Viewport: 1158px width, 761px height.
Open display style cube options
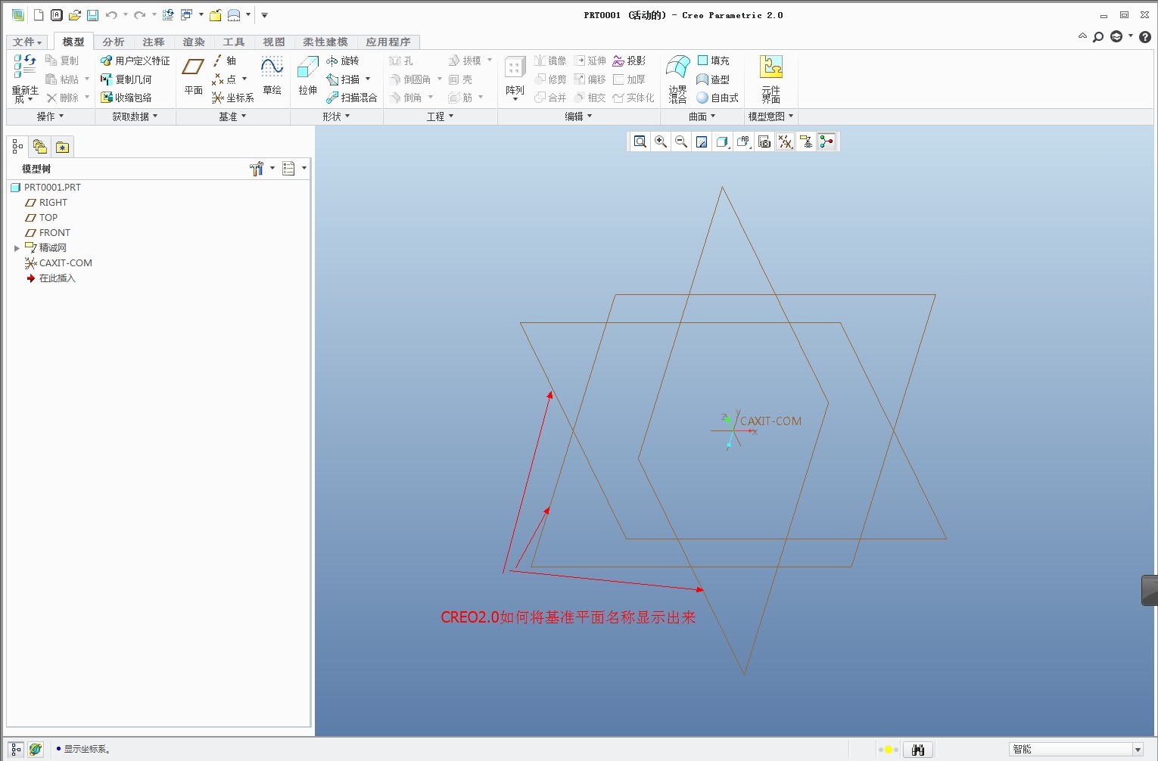tap(723, 141)
